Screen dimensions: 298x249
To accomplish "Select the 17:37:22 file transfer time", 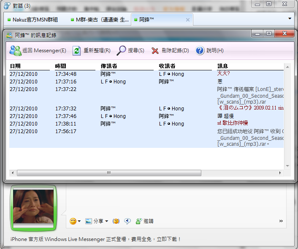I will 66,89.
